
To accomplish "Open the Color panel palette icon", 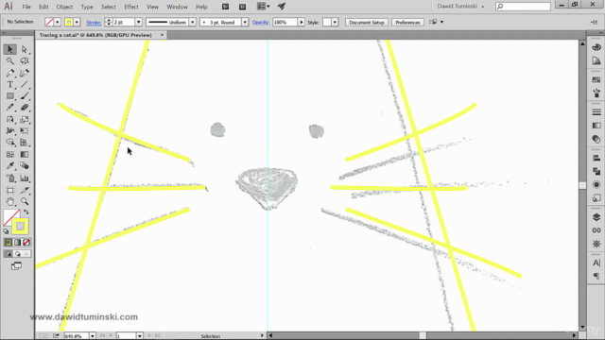I will (596, 47).
